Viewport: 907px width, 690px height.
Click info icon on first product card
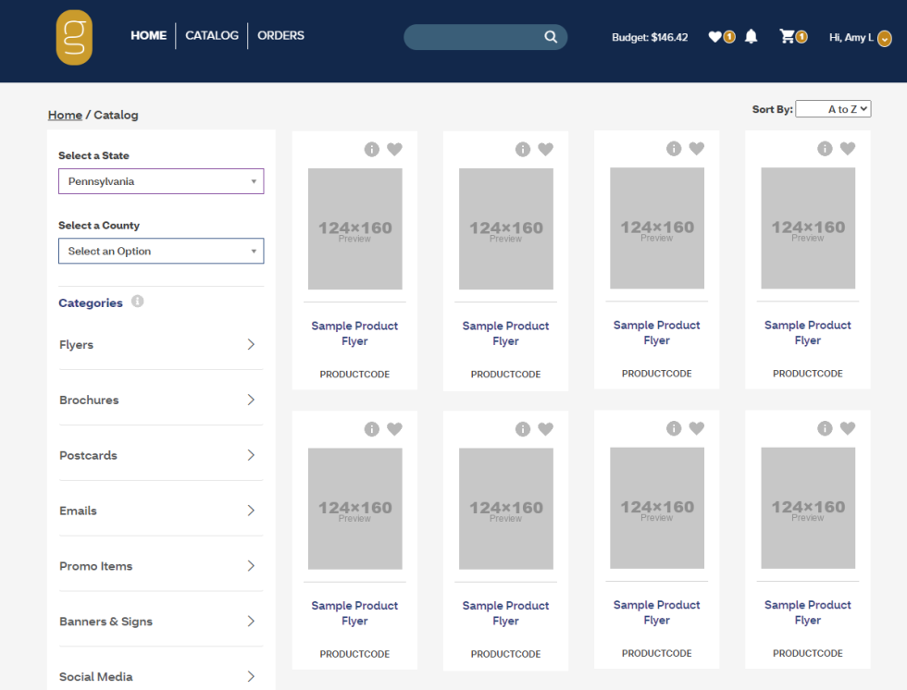371,149
